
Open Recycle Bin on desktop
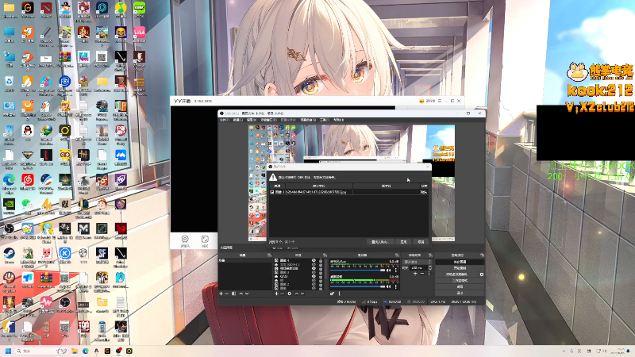[9, 81]
